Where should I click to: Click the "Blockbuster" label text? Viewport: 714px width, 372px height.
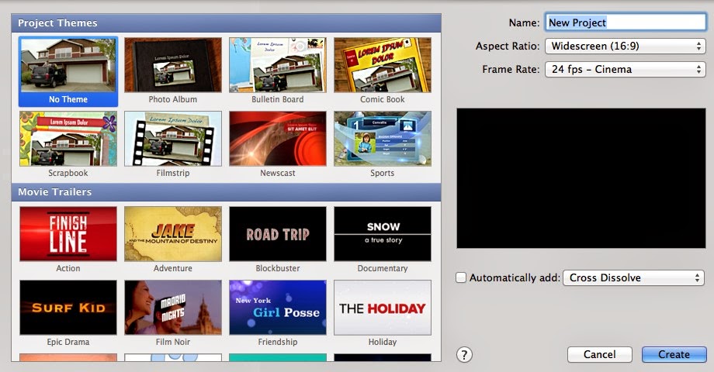click(278, 268)
